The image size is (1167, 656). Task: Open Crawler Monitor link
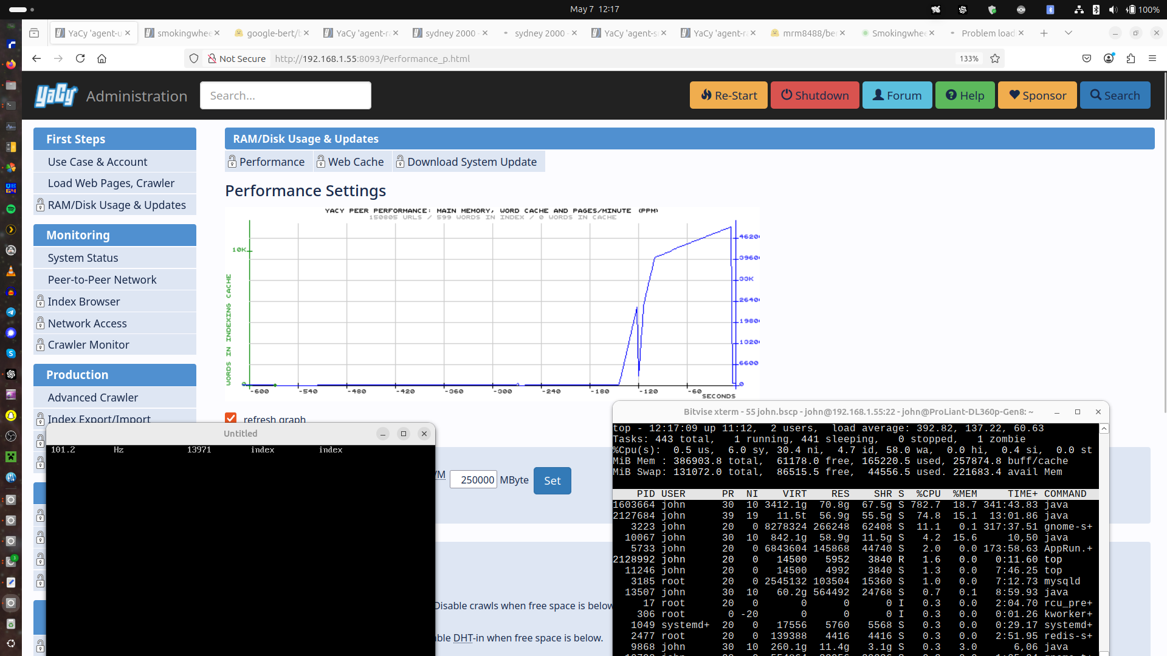click(x=89, y=344)
